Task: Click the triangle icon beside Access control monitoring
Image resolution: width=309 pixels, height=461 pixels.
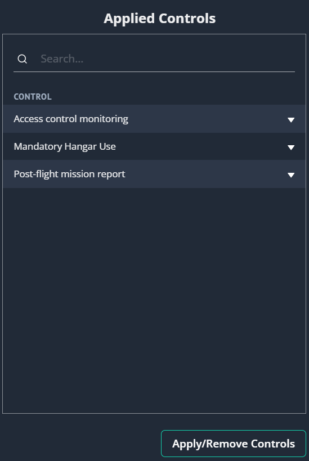Action: (x=291, y=119)
